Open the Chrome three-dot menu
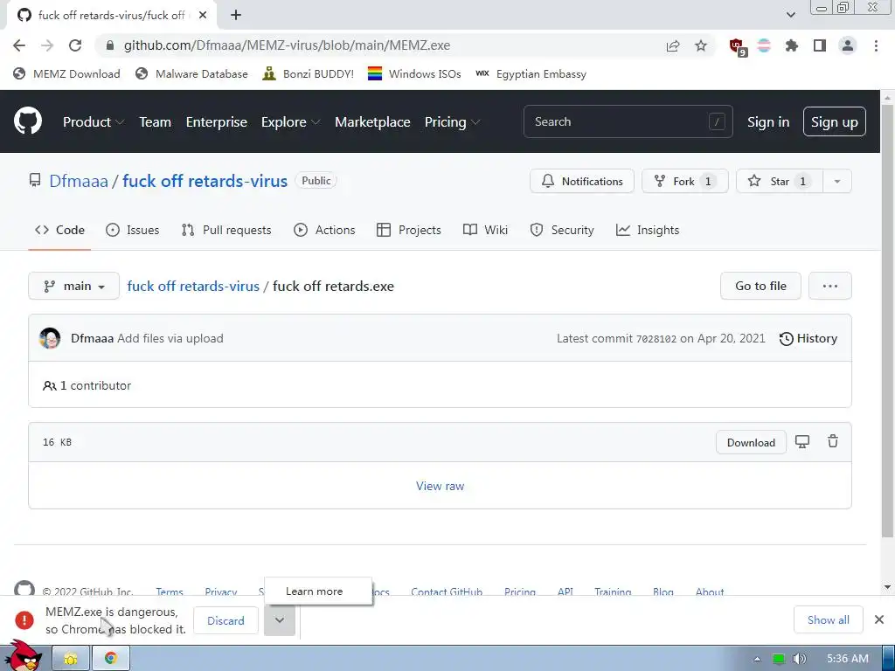The image size is (895, 671). point(876,45)
